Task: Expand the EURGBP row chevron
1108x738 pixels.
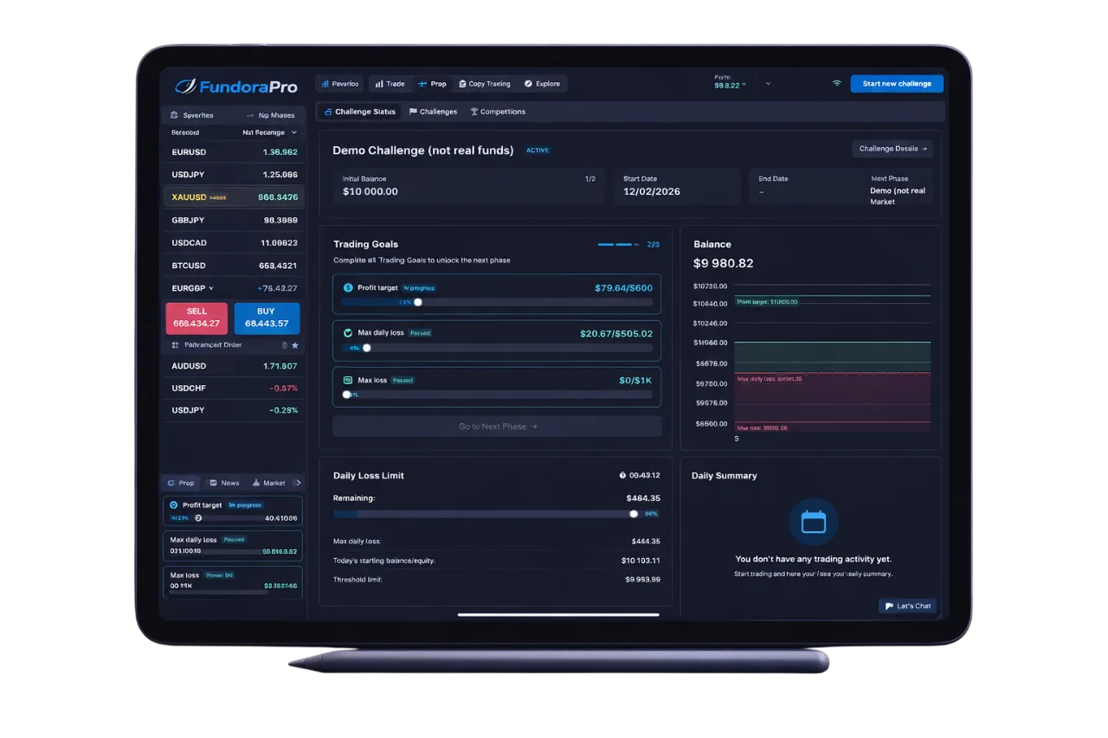Action: [x=211, y=288]
